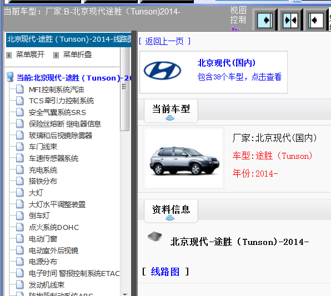331x296 pixels.
Task: Click the split-arrows view control button
Action: coord(290,21)
